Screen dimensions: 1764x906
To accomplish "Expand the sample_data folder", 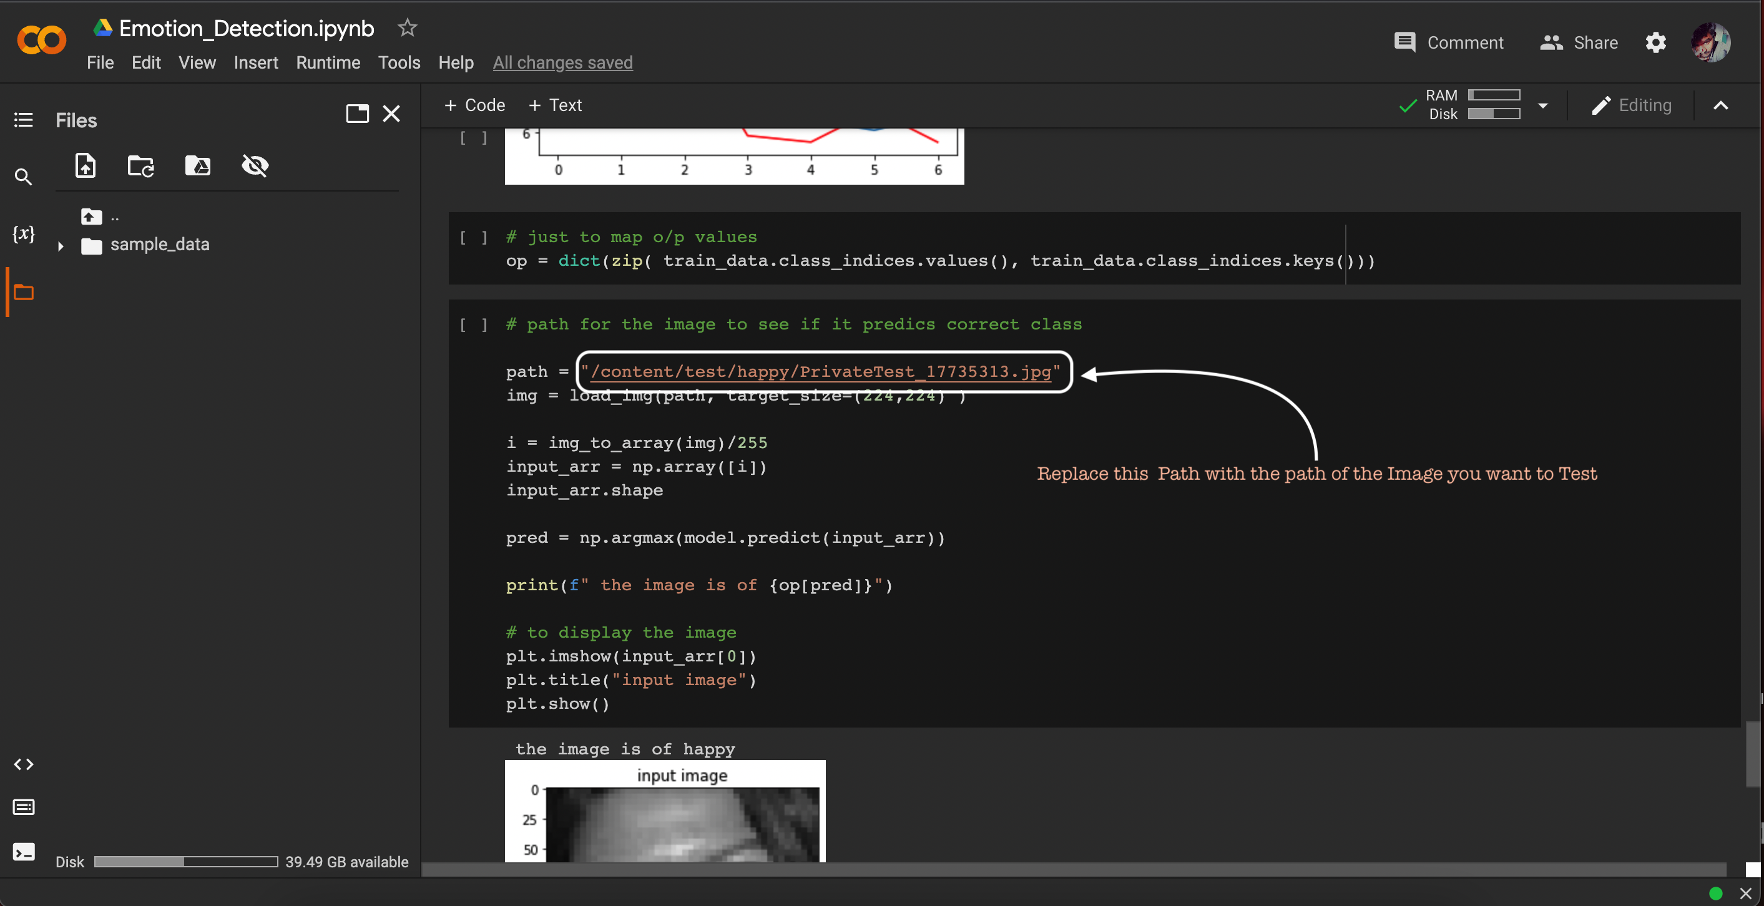I will pyautogui.click(x=61, y=247).
